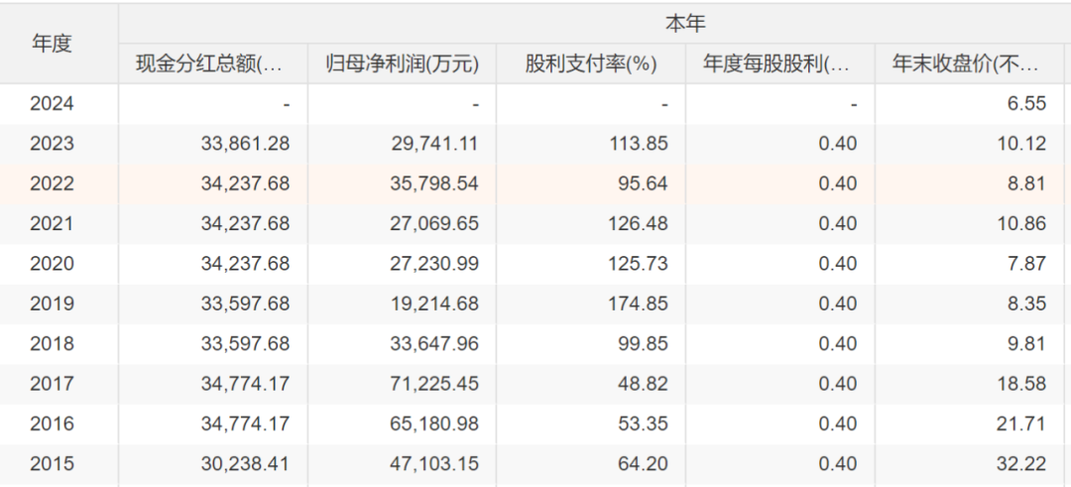Click the 年末收盘价 column header

click(966, 64)
